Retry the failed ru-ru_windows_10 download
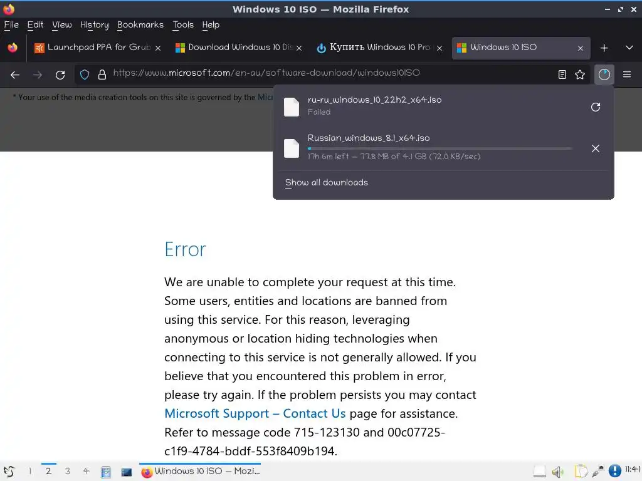This screenshot has height=481, width=642. pos(596,107)
